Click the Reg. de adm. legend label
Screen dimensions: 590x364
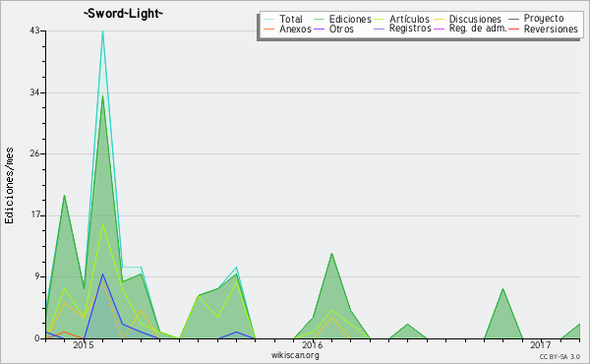478,29
